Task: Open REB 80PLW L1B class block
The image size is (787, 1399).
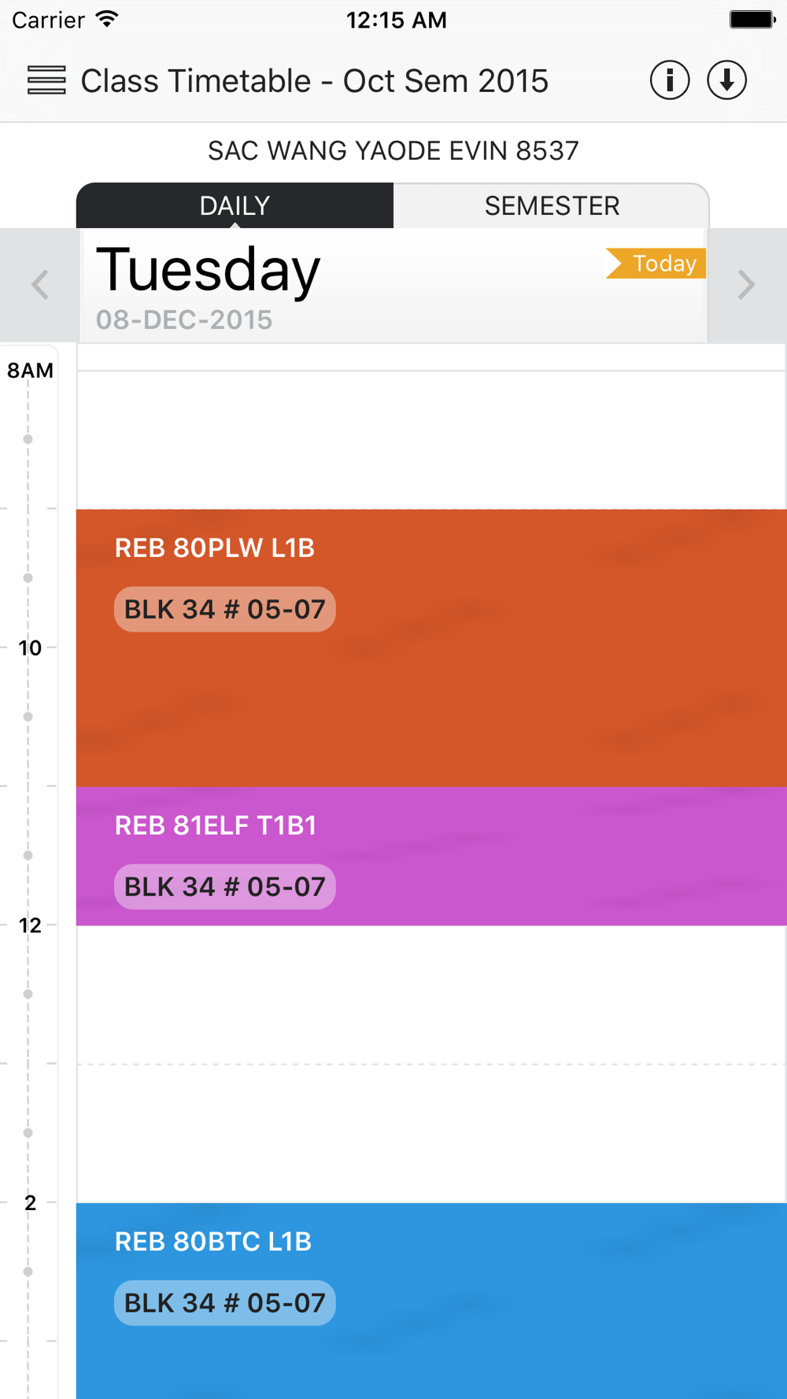Action: coord(431,648)
